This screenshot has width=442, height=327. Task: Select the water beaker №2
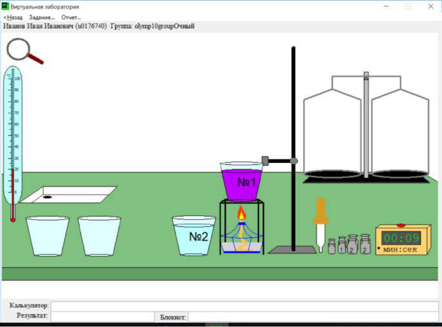pos(194,236)
